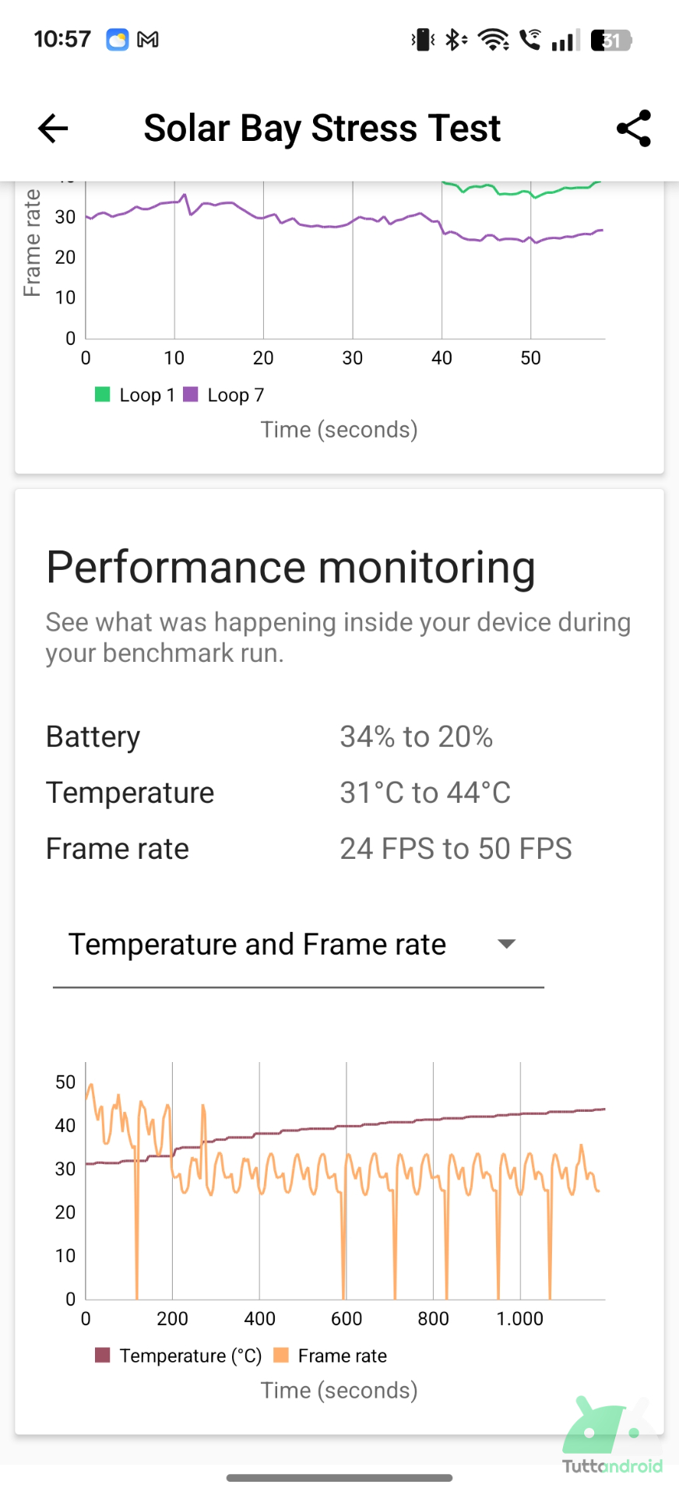Tap the battery level indicator
Screen dimensions: 679x1495
coord(611,40)
